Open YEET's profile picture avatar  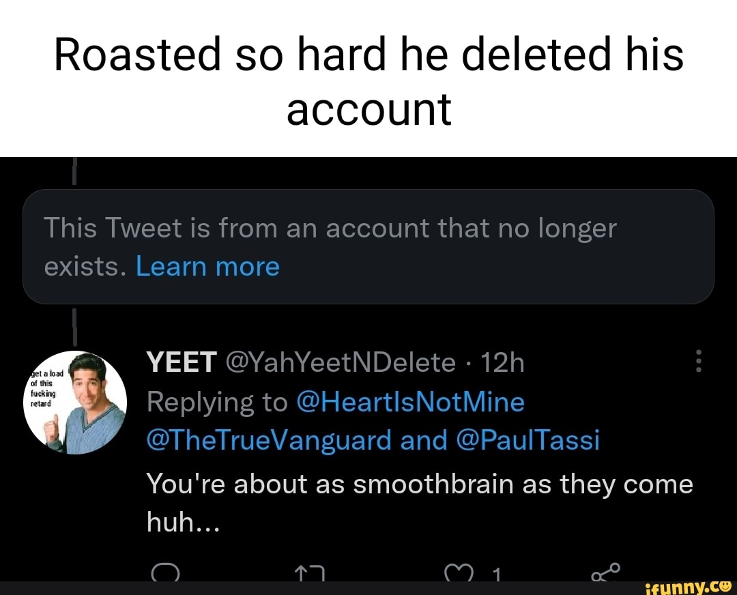tap(75, 403)
